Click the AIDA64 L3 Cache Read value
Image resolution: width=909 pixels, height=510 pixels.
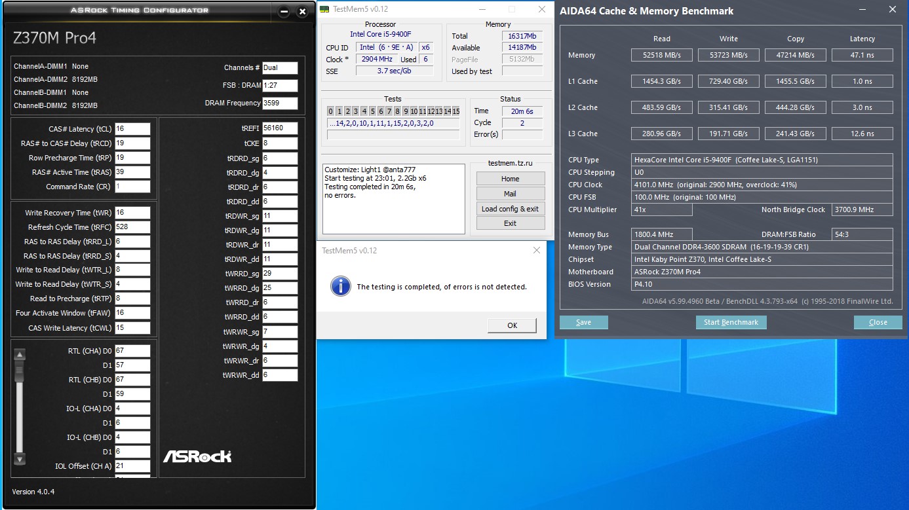click(x=662, y=134)
